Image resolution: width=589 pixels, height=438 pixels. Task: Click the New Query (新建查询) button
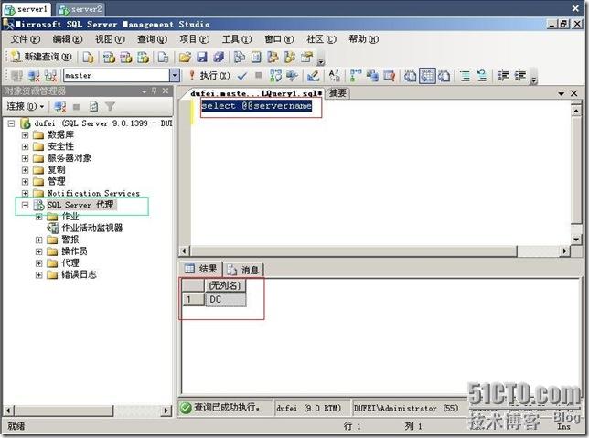tap(41, 57)
